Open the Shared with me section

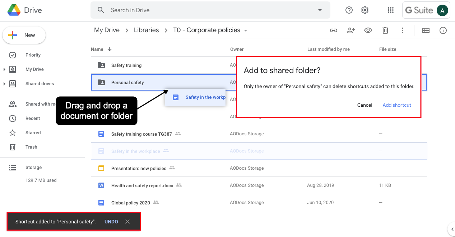point(40,104)
